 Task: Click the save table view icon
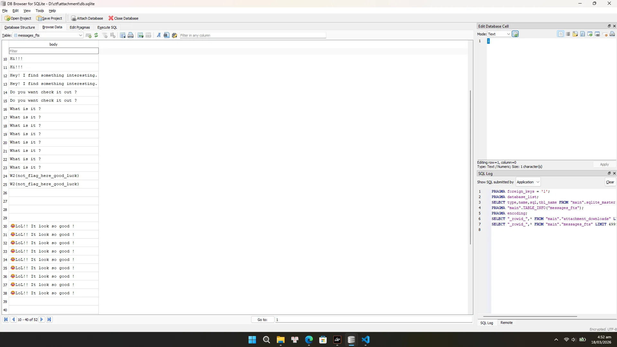[122, 35]
